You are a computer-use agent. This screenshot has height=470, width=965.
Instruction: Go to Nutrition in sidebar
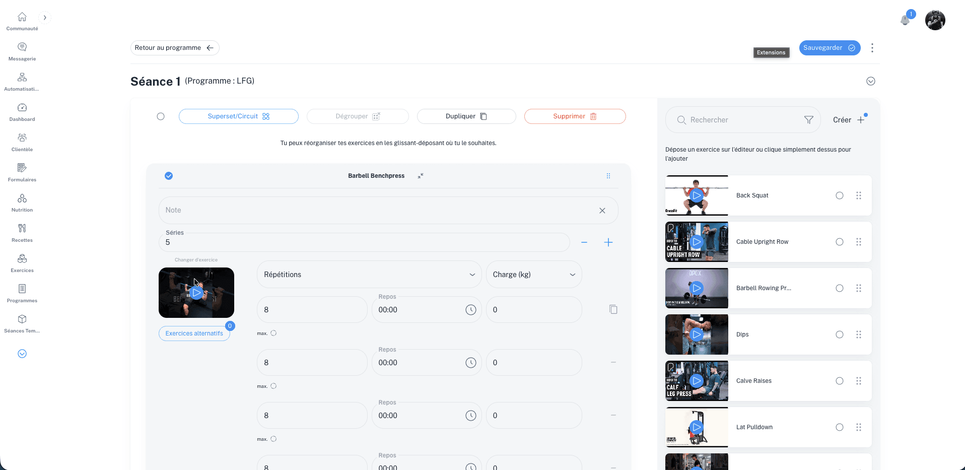click(22, 203)
